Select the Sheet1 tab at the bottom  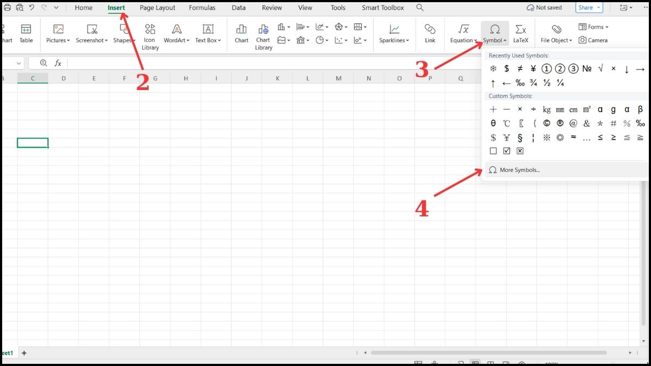tap(8, 353)
